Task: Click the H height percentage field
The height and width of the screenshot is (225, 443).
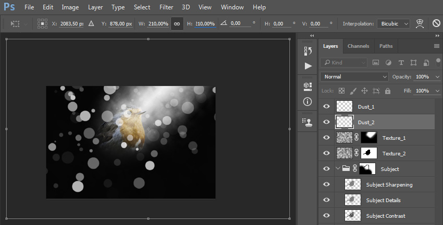Action: (x=205, y=24)
